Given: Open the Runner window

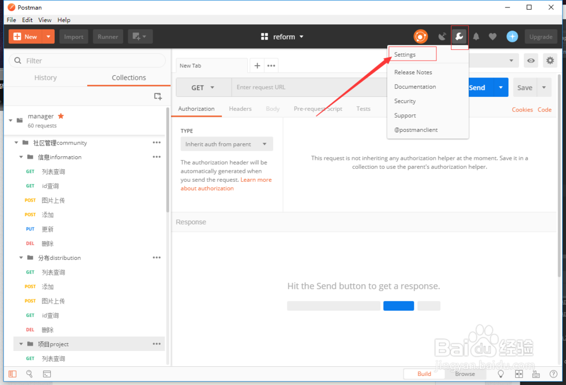Looking at the screenshot, I should tap(108, 36).
